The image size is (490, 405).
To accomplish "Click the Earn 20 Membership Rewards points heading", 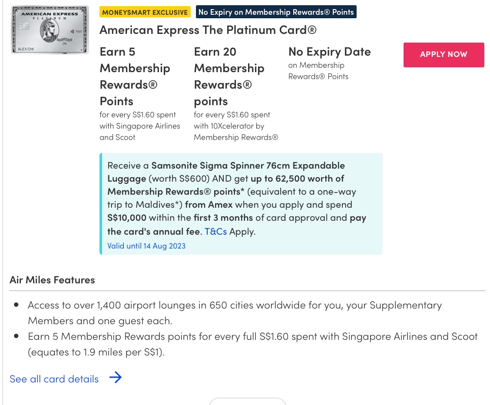I will (x=229, y=76).
